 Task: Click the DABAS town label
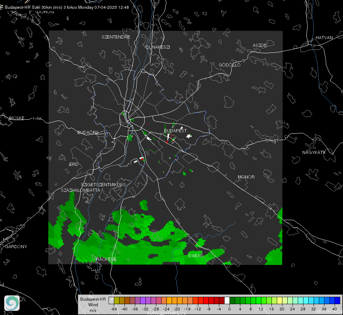click(196, 255)
